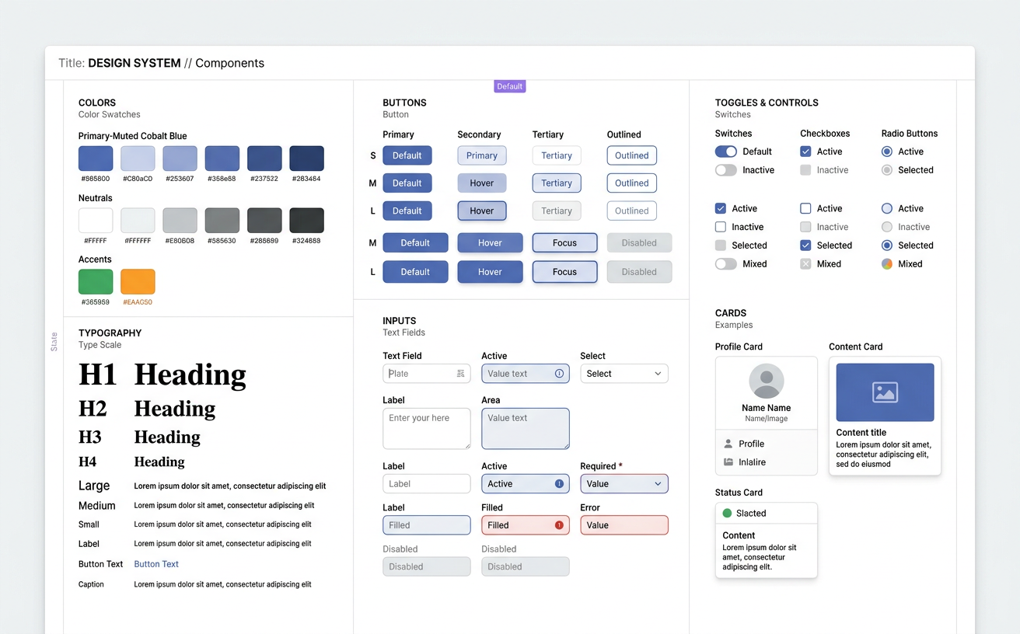
Task: Click the purple Default tag above Buttons
Action: (x=510, y=86)
